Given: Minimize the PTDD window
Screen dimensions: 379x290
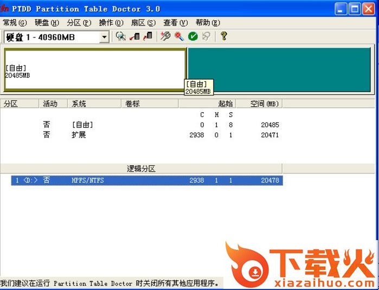Looking at the screenshot, I should [x=341, y=9].
